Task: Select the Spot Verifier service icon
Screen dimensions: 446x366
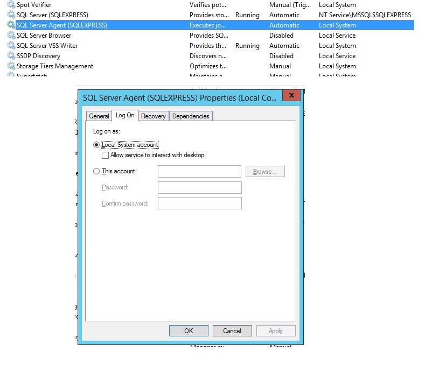Action: (11, 5)
